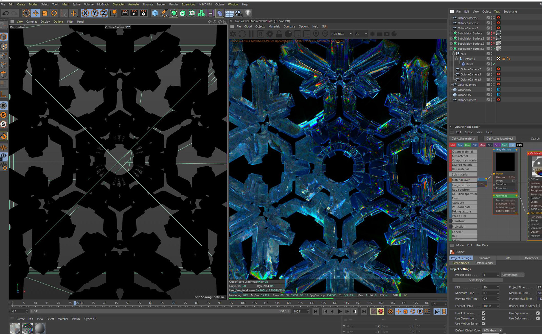Screen dimensions: 542x334
Task: Click the Scale Project button
Action: click(477, 280)
